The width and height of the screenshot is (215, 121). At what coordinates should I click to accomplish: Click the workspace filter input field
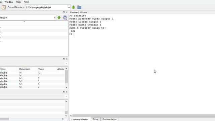32,64
